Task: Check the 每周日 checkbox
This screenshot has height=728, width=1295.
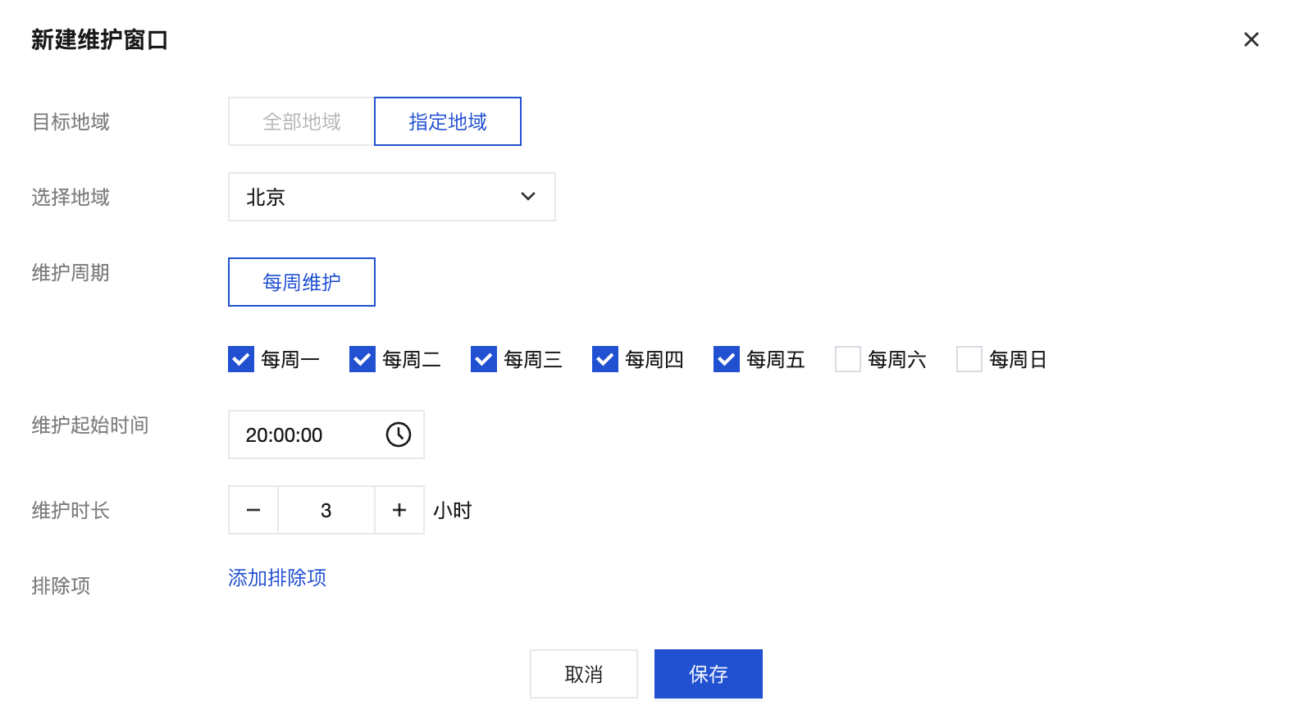Action: 969,359
